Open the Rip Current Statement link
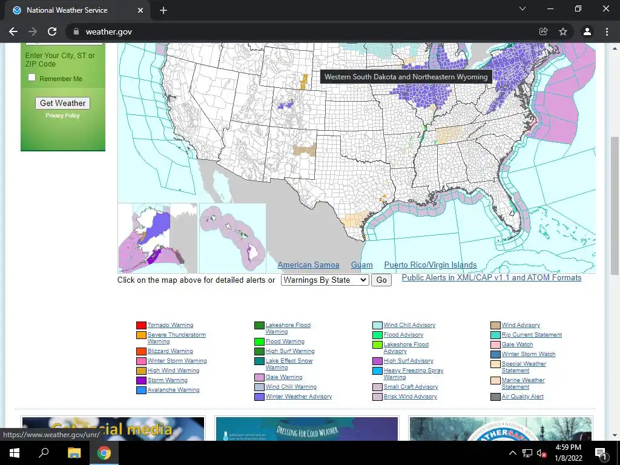The height and width of the screenshot is (465, 620). 532,334
